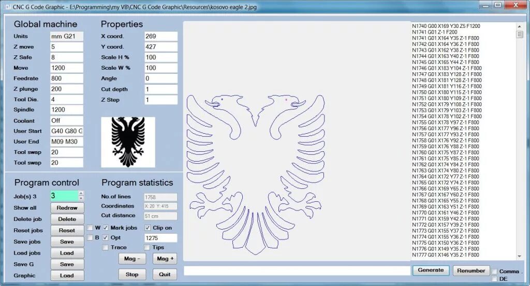530x286 pixels.
Task: Click the Z plunge field showing 200
Action: [x=67, y=89]
